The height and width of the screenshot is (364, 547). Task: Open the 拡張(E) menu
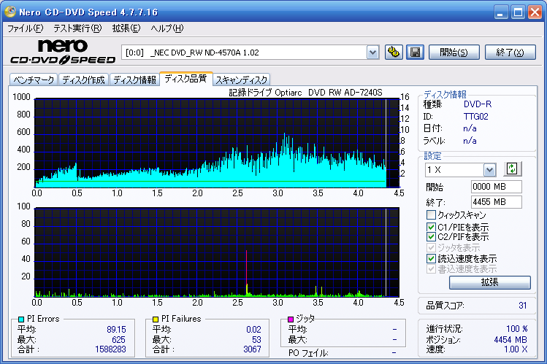126,28
